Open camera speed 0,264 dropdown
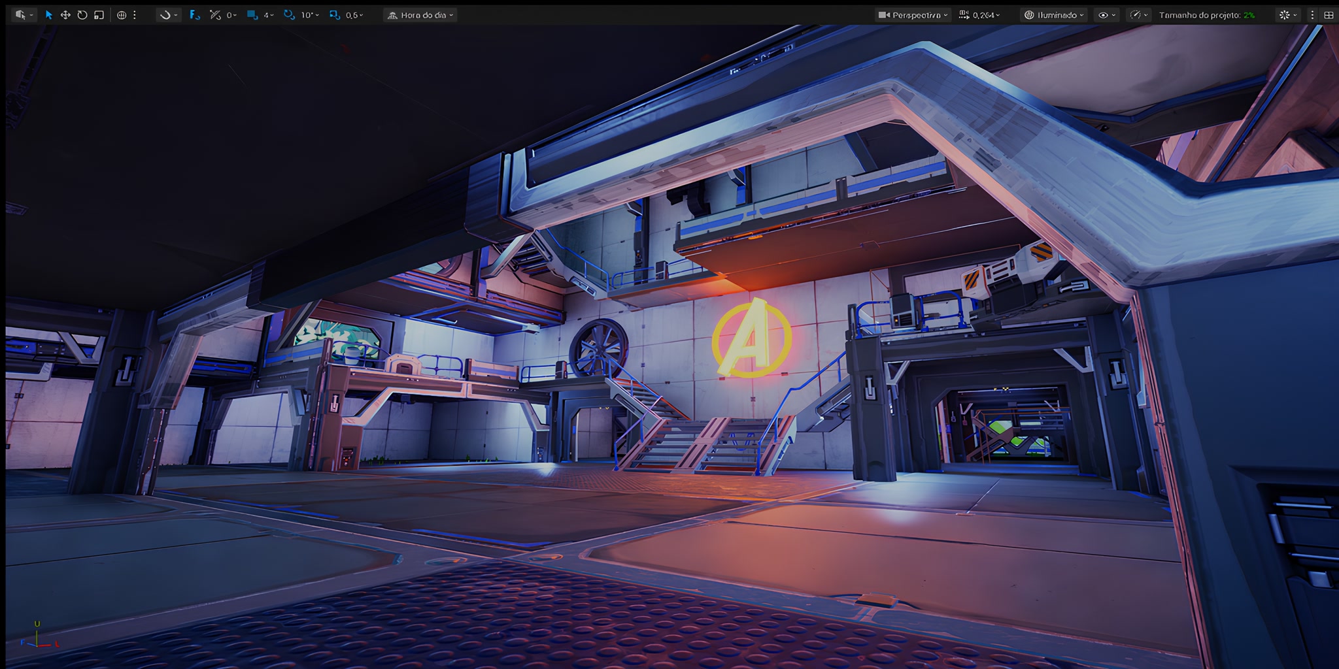Screen dimensions: 1339x669 click(x=979, y=15)
